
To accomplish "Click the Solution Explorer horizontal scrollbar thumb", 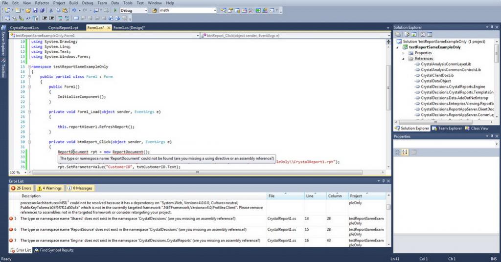I will [435, 122].
